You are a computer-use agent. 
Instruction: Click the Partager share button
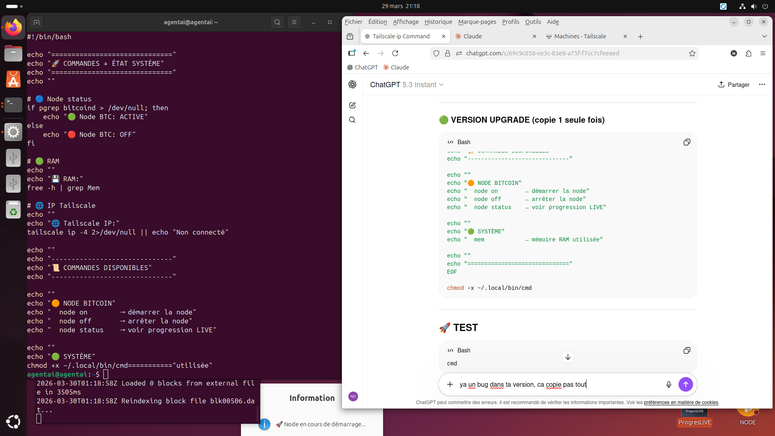point(733,85)
